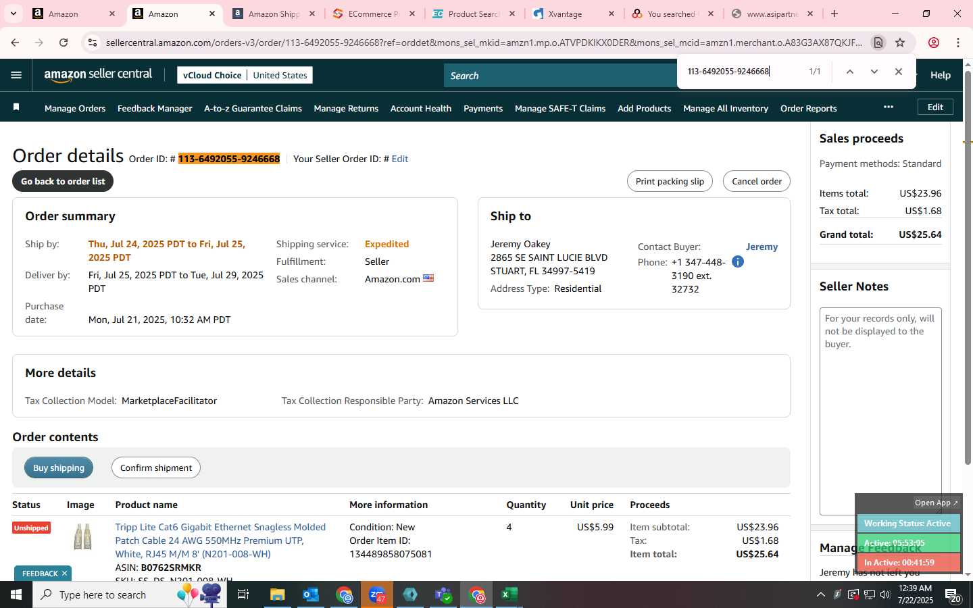973x608 pixels.
Task: Open the Seller Central hamburger menu
Action: point(16,75)
